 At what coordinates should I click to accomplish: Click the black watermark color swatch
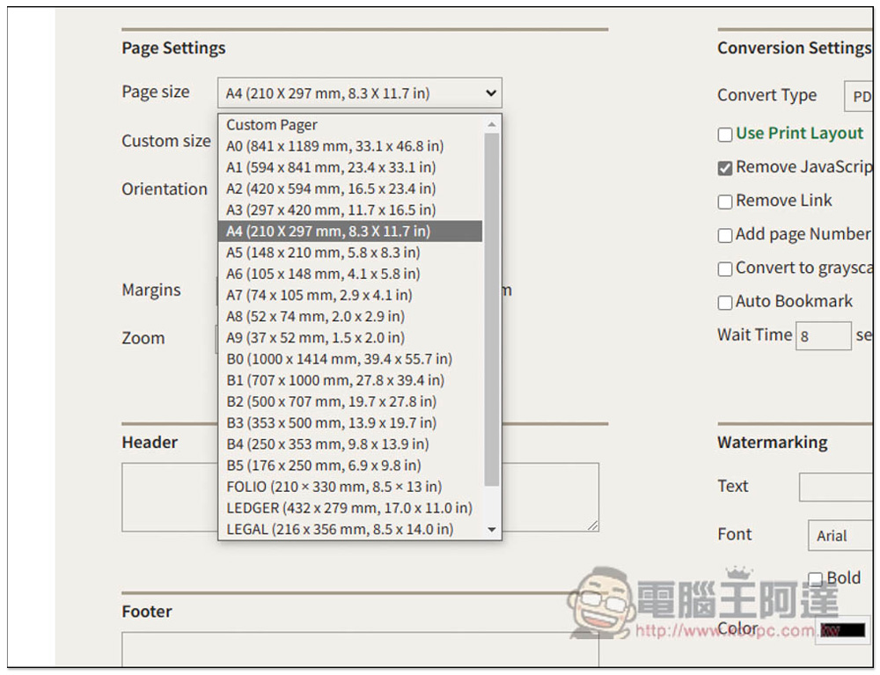pyautogui.click(x=843, y=630)
